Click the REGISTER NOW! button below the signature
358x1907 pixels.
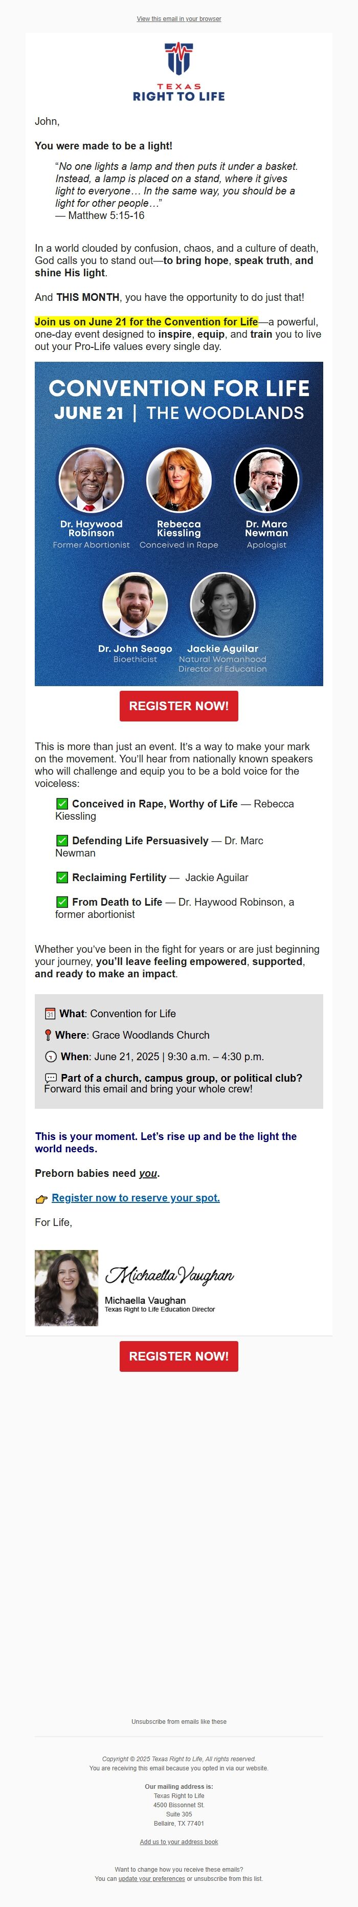pyautogui.click(x=179, y=1355)
